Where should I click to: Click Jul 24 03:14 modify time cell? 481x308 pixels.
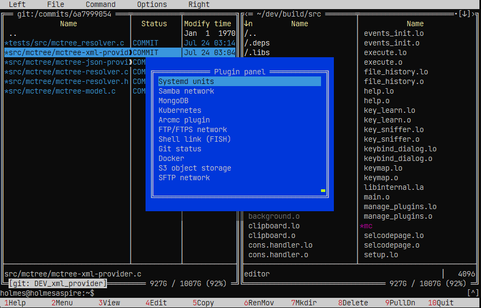pos(210,43)
